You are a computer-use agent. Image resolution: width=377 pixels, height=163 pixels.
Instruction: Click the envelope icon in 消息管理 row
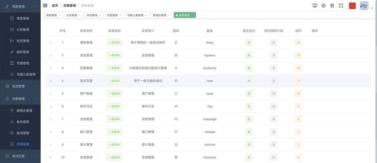click(x=176, y=119)
